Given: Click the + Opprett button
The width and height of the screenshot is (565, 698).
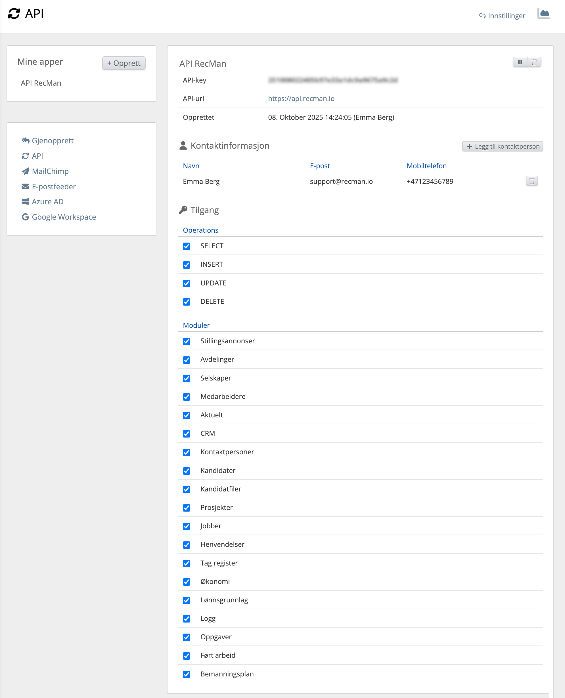Looking at the screenshot, I should (x=124, y=63).
